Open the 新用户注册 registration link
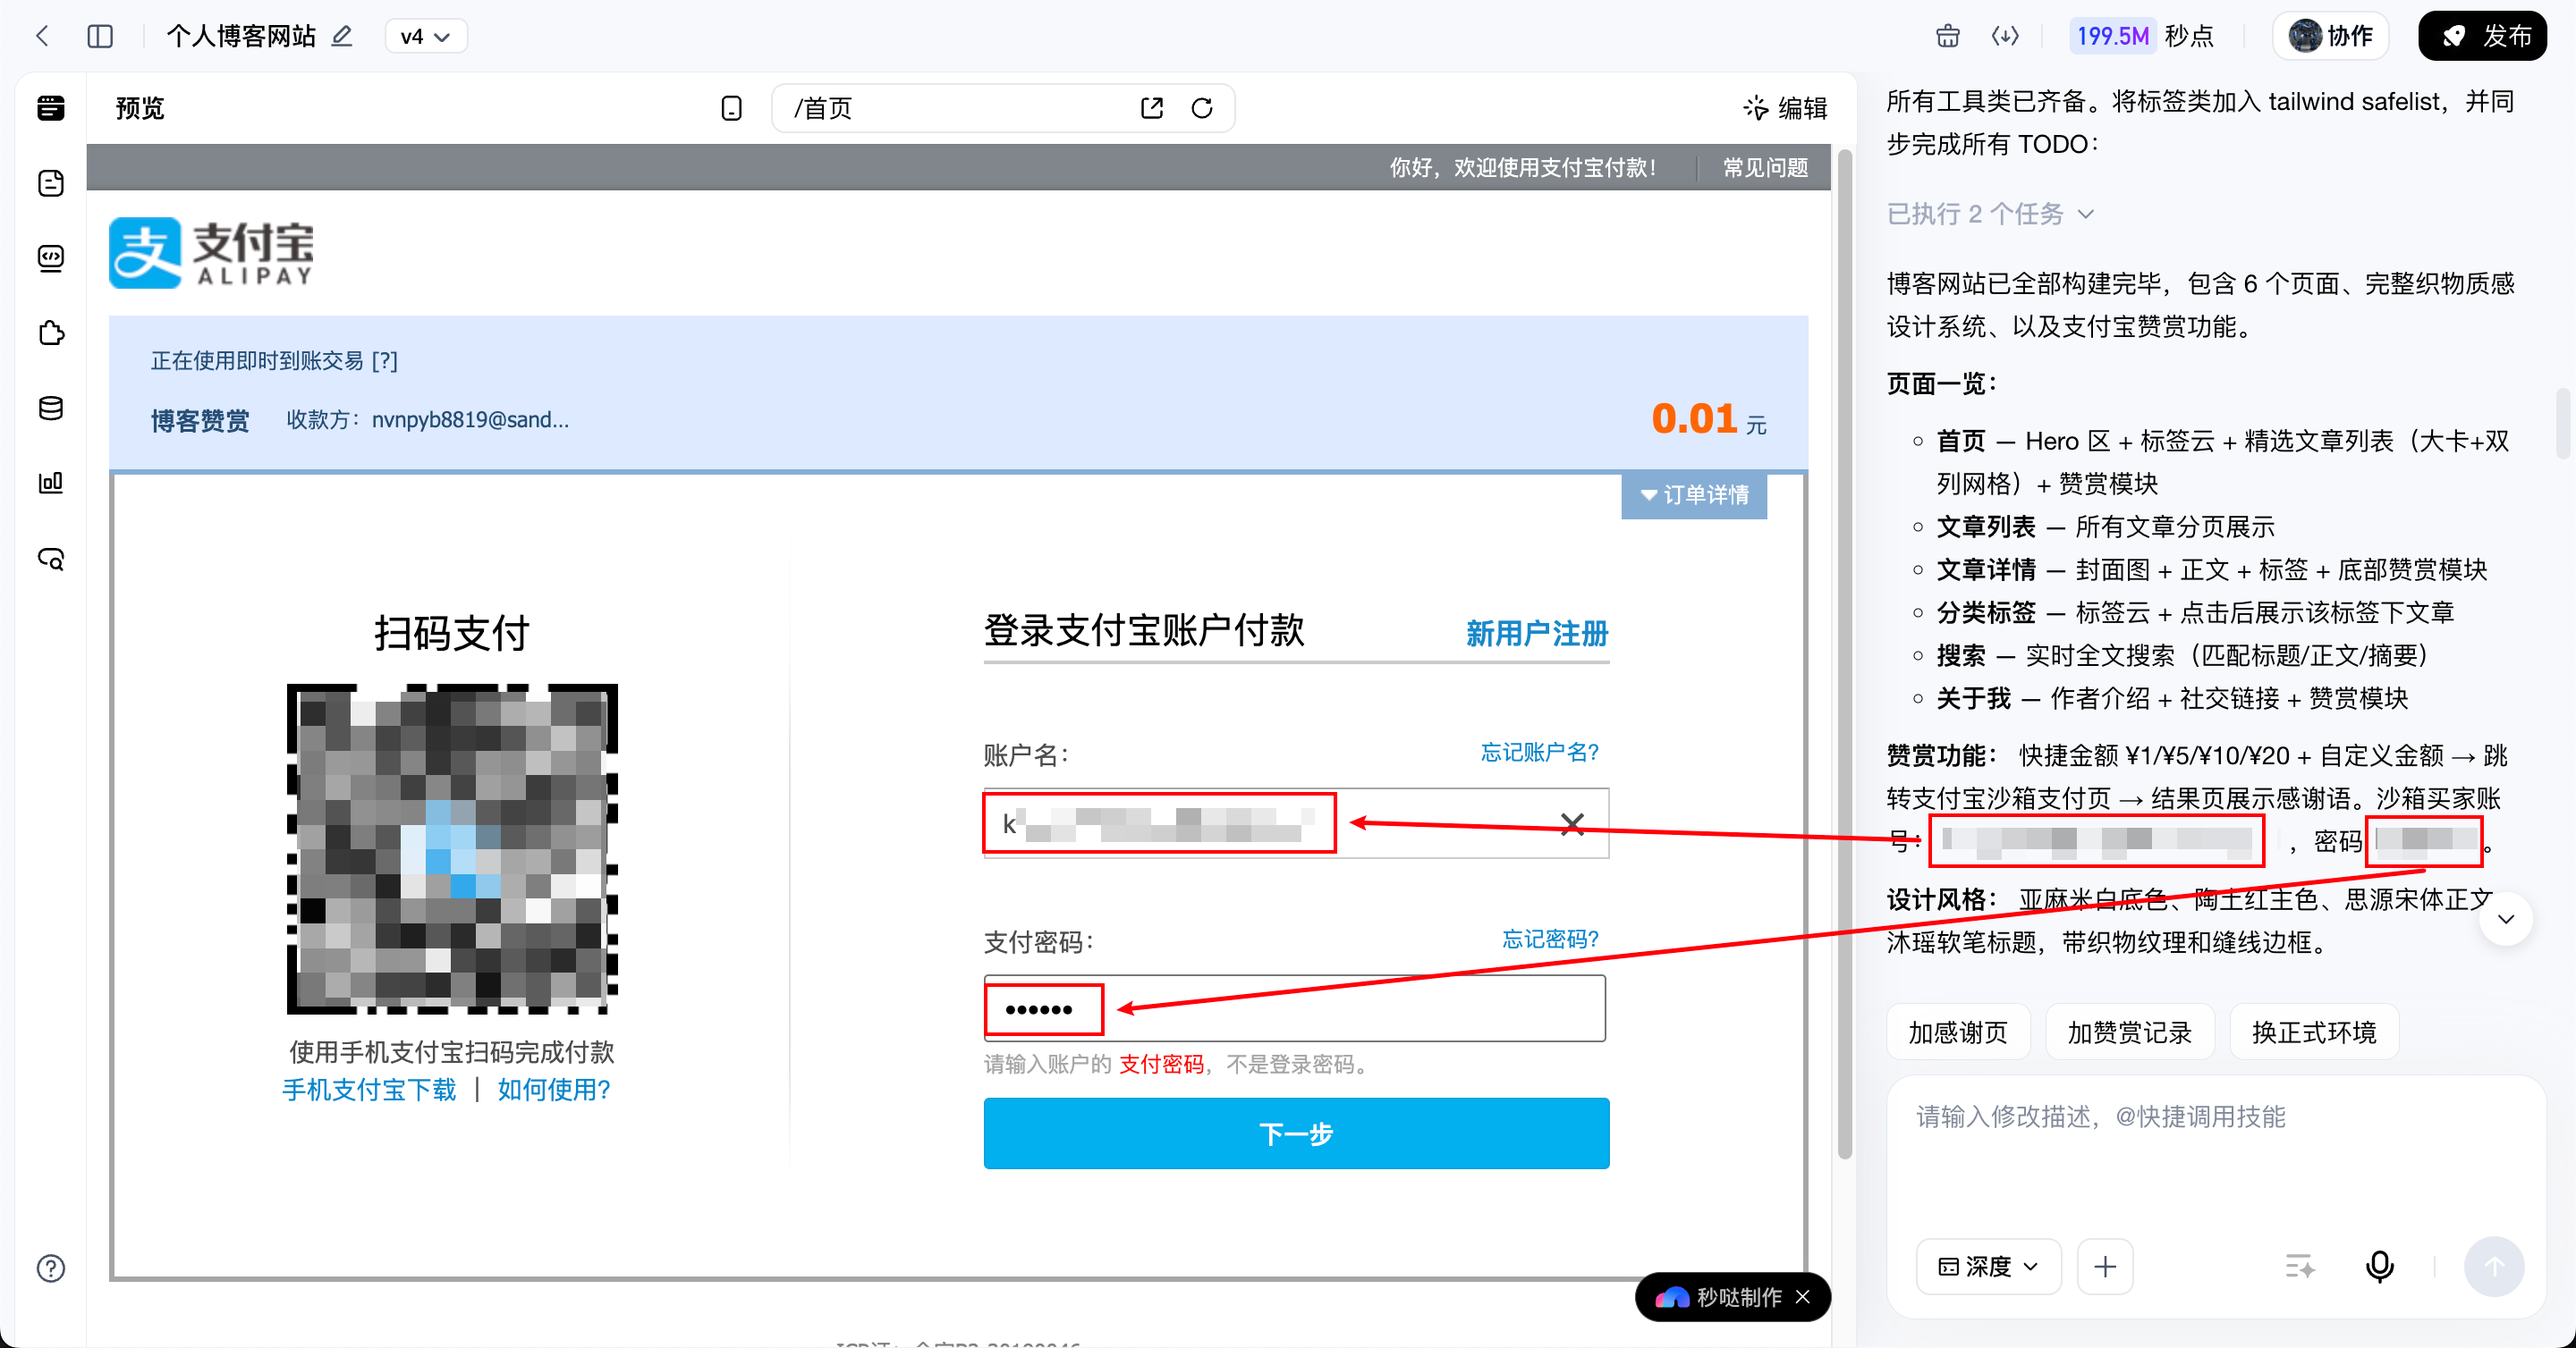Viewport: 2576px width, 1348px height. pyautogui.click(x=1537, y=634)
